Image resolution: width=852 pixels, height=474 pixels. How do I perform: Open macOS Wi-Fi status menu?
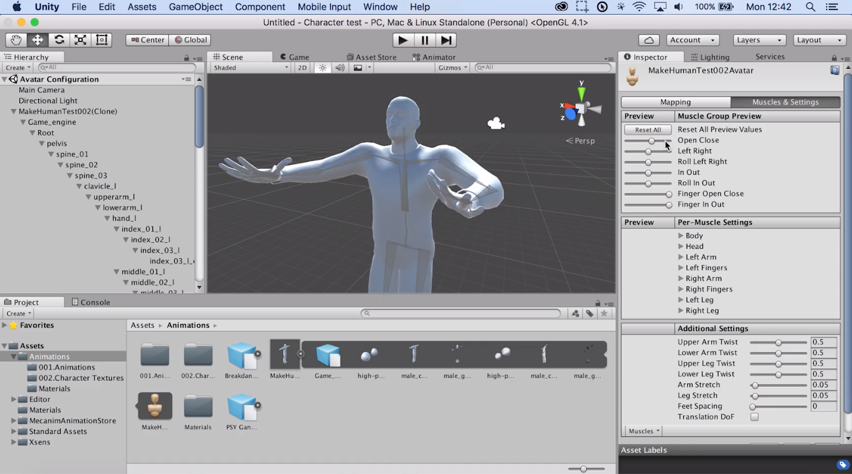639,7
